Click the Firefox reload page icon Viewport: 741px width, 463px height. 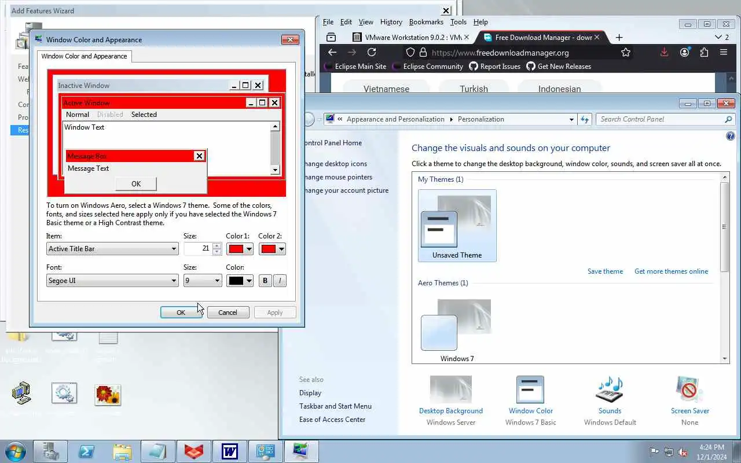tap(372, 52)
